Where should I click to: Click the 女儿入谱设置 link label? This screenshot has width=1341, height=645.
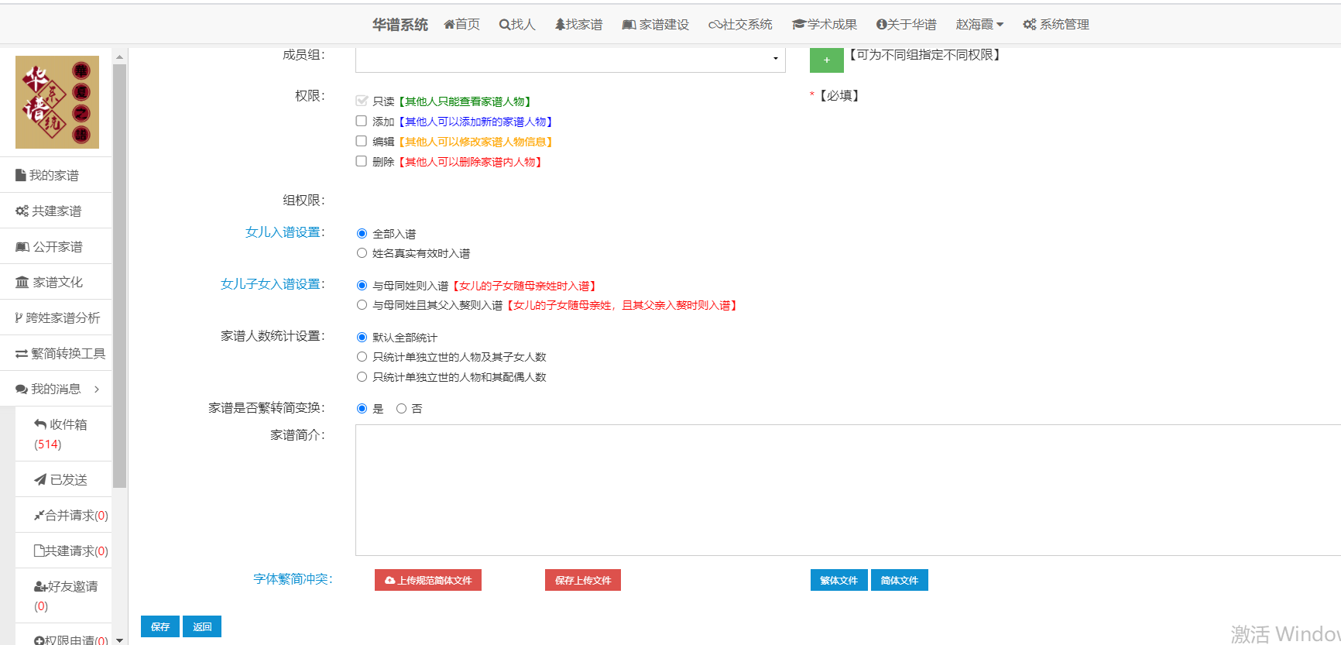284,232
